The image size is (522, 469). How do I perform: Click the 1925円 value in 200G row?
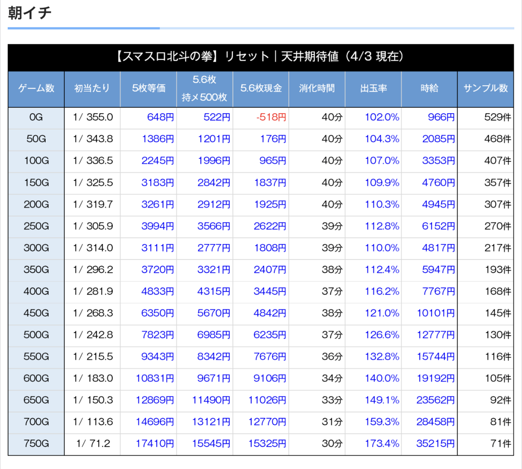(x=270, y=204)
